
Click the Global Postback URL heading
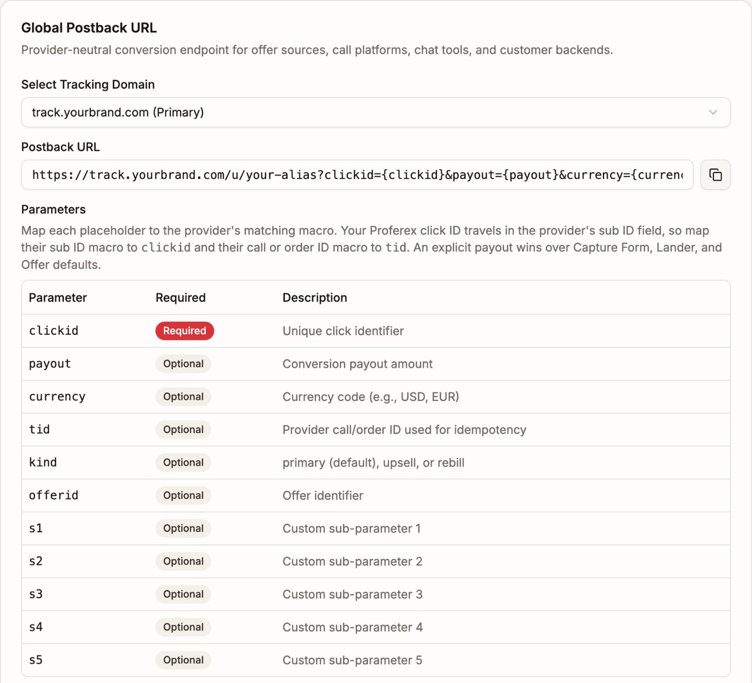pyautogui.click(x=89, y=28)
